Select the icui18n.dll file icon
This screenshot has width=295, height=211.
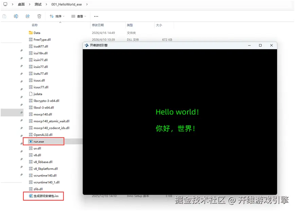coord(31,53)
